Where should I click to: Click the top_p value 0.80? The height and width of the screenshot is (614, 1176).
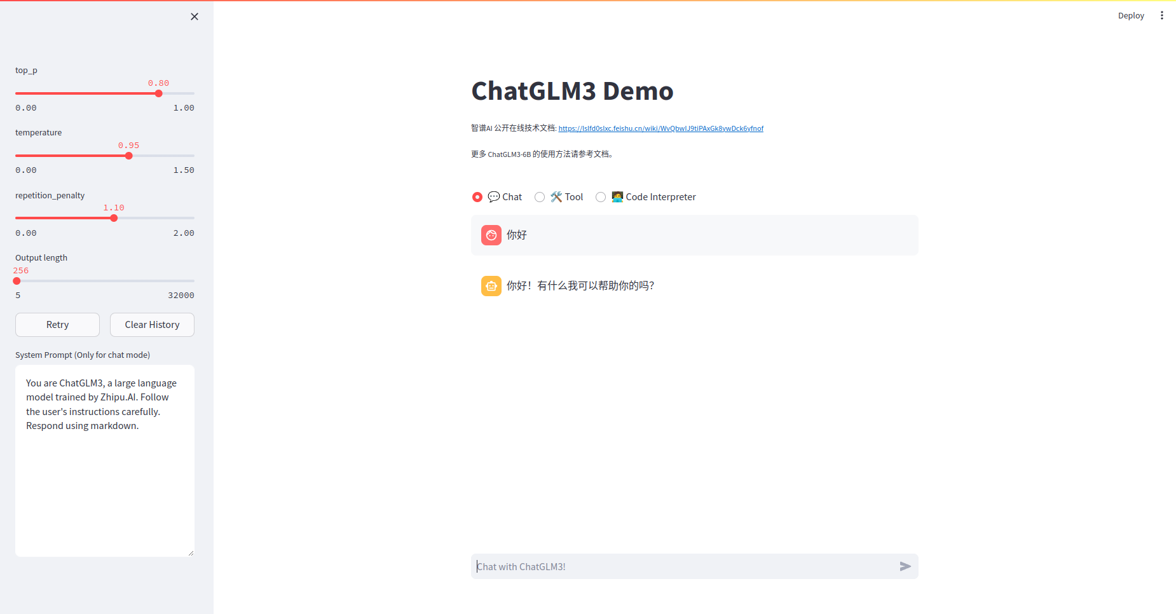[x=159, y=83]
